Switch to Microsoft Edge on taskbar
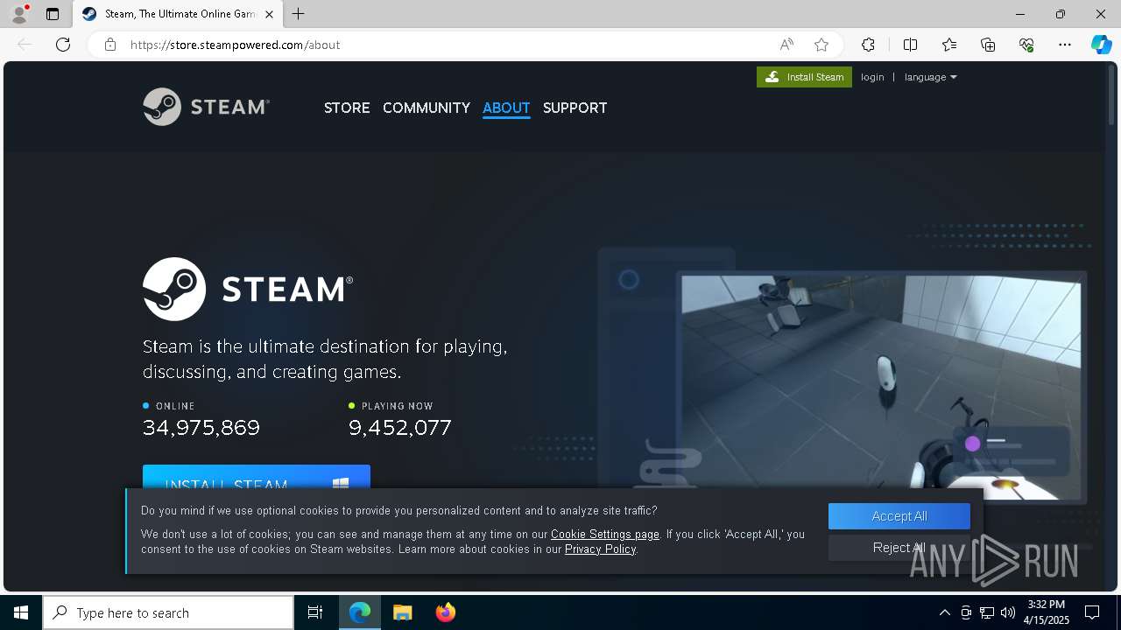 (360, 612)
